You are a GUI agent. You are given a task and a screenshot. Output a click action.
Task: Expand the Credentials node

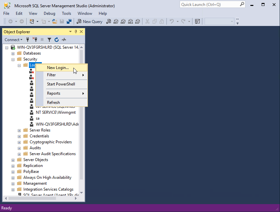[19, 136]
